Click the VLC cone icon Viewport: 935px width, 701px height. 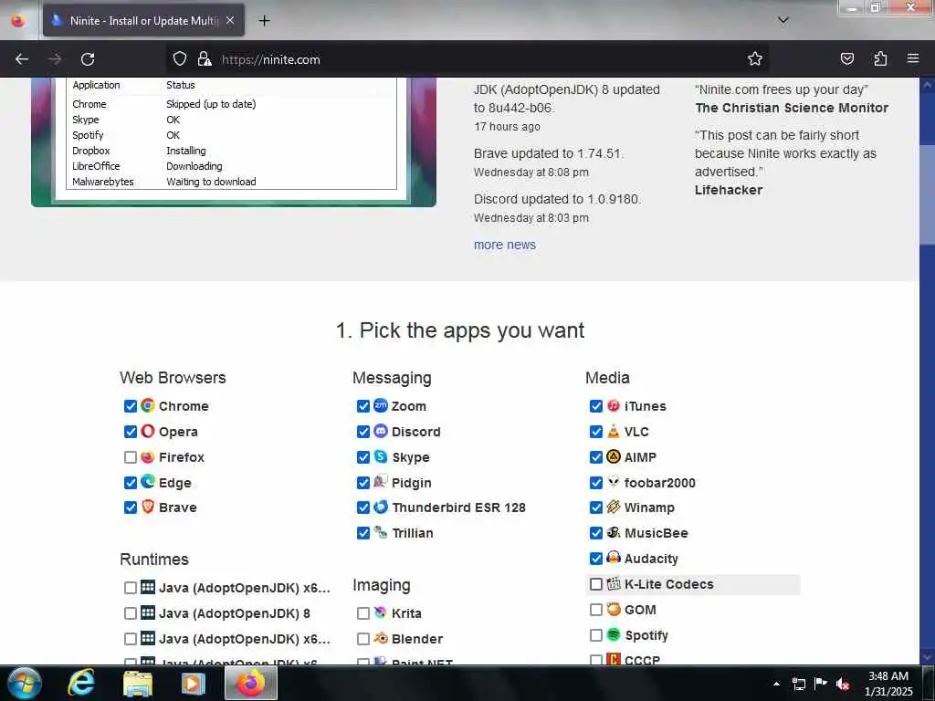tap(613, 431)
